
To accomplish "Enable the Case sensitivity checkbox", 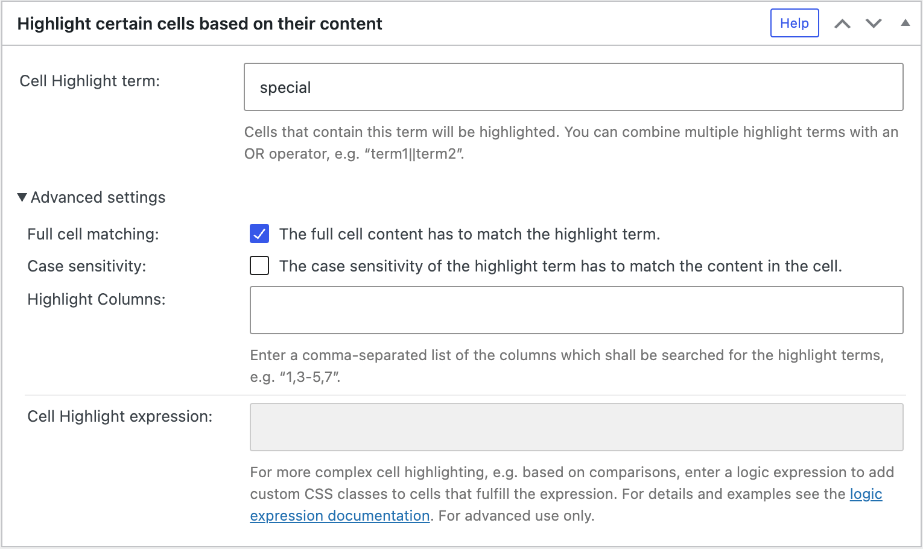I will click(259, 265).
